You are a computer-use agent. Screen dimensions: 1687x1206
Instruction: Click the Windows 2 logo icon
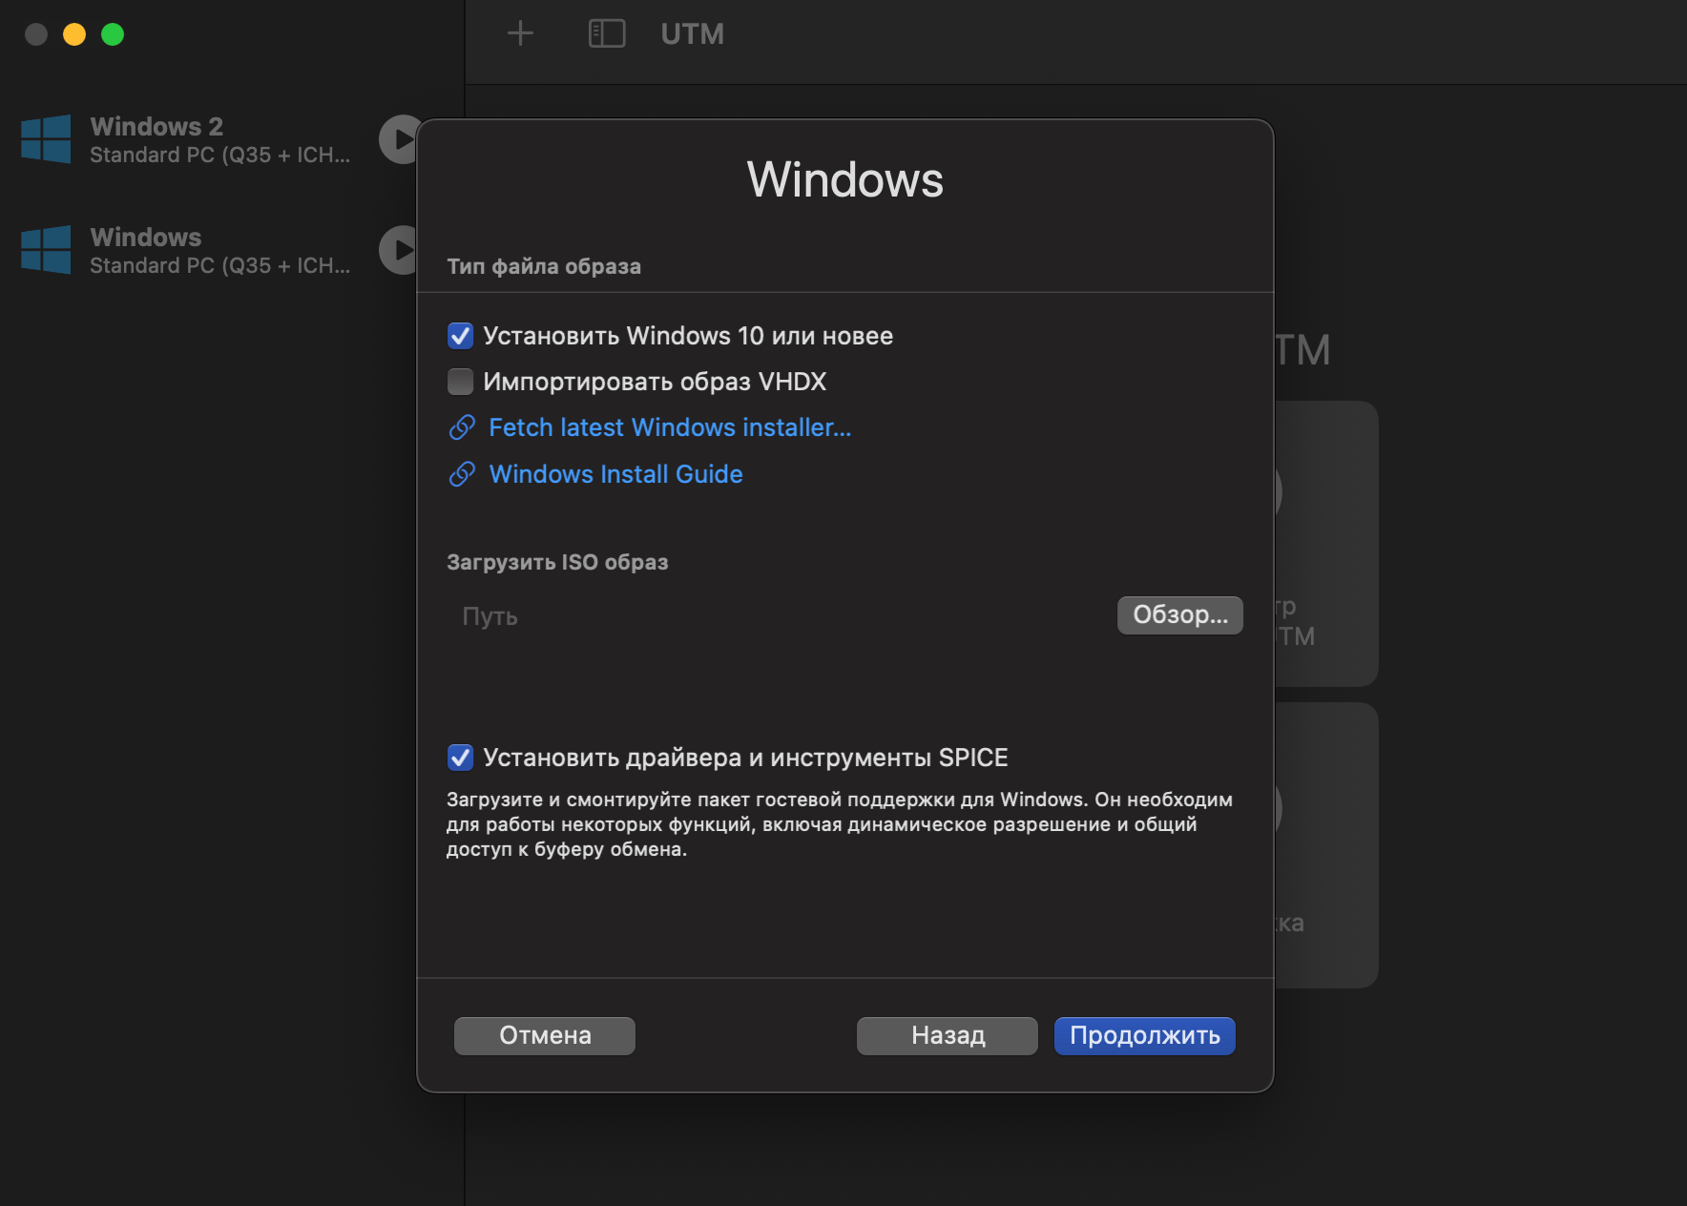pos(46,139)
